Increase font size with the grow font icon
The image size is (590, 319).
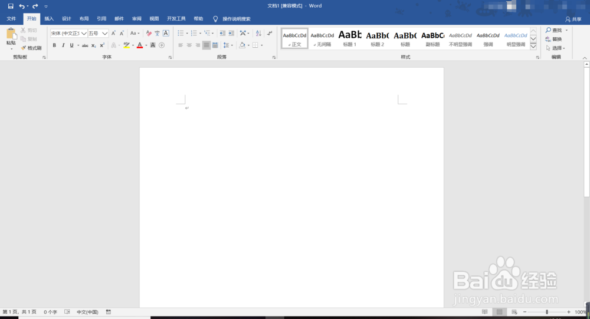(113, 34)
